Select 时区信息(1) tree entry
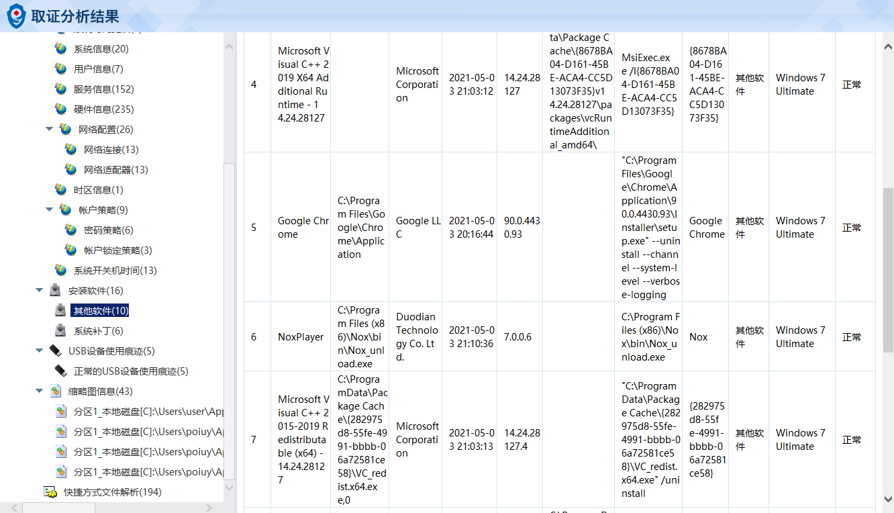Screen dimensions: 894x513 tap(99, 190)
